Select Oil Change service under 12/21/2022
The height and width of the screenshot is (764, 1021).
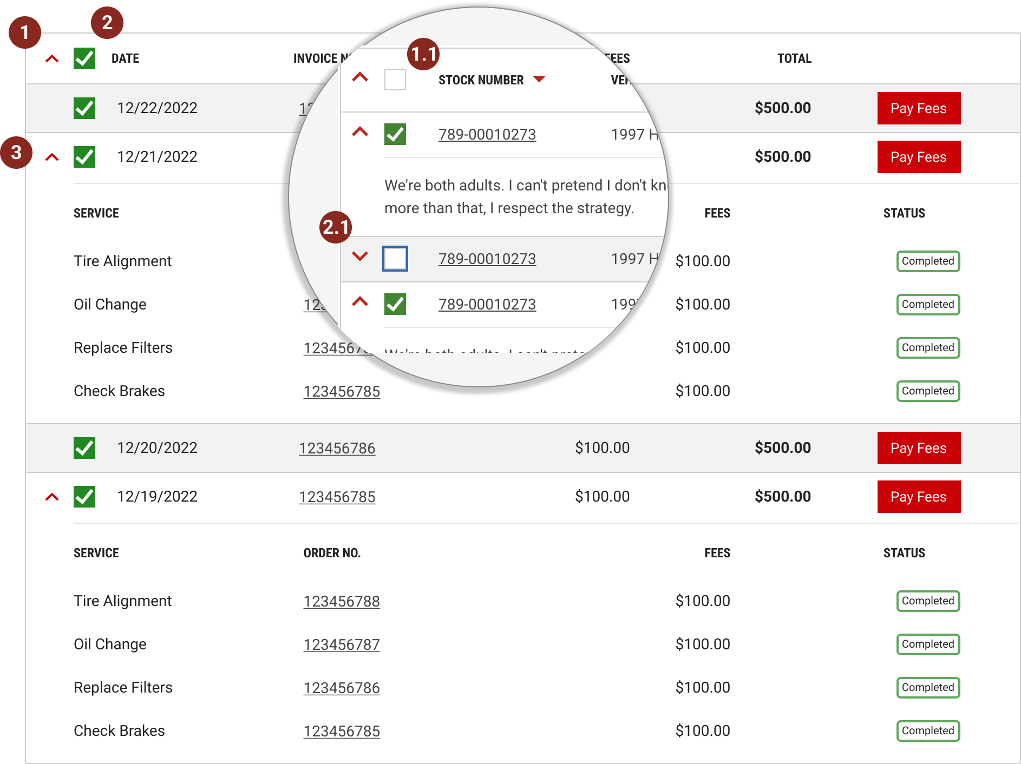pyautogui.click(x=110, y=305)
